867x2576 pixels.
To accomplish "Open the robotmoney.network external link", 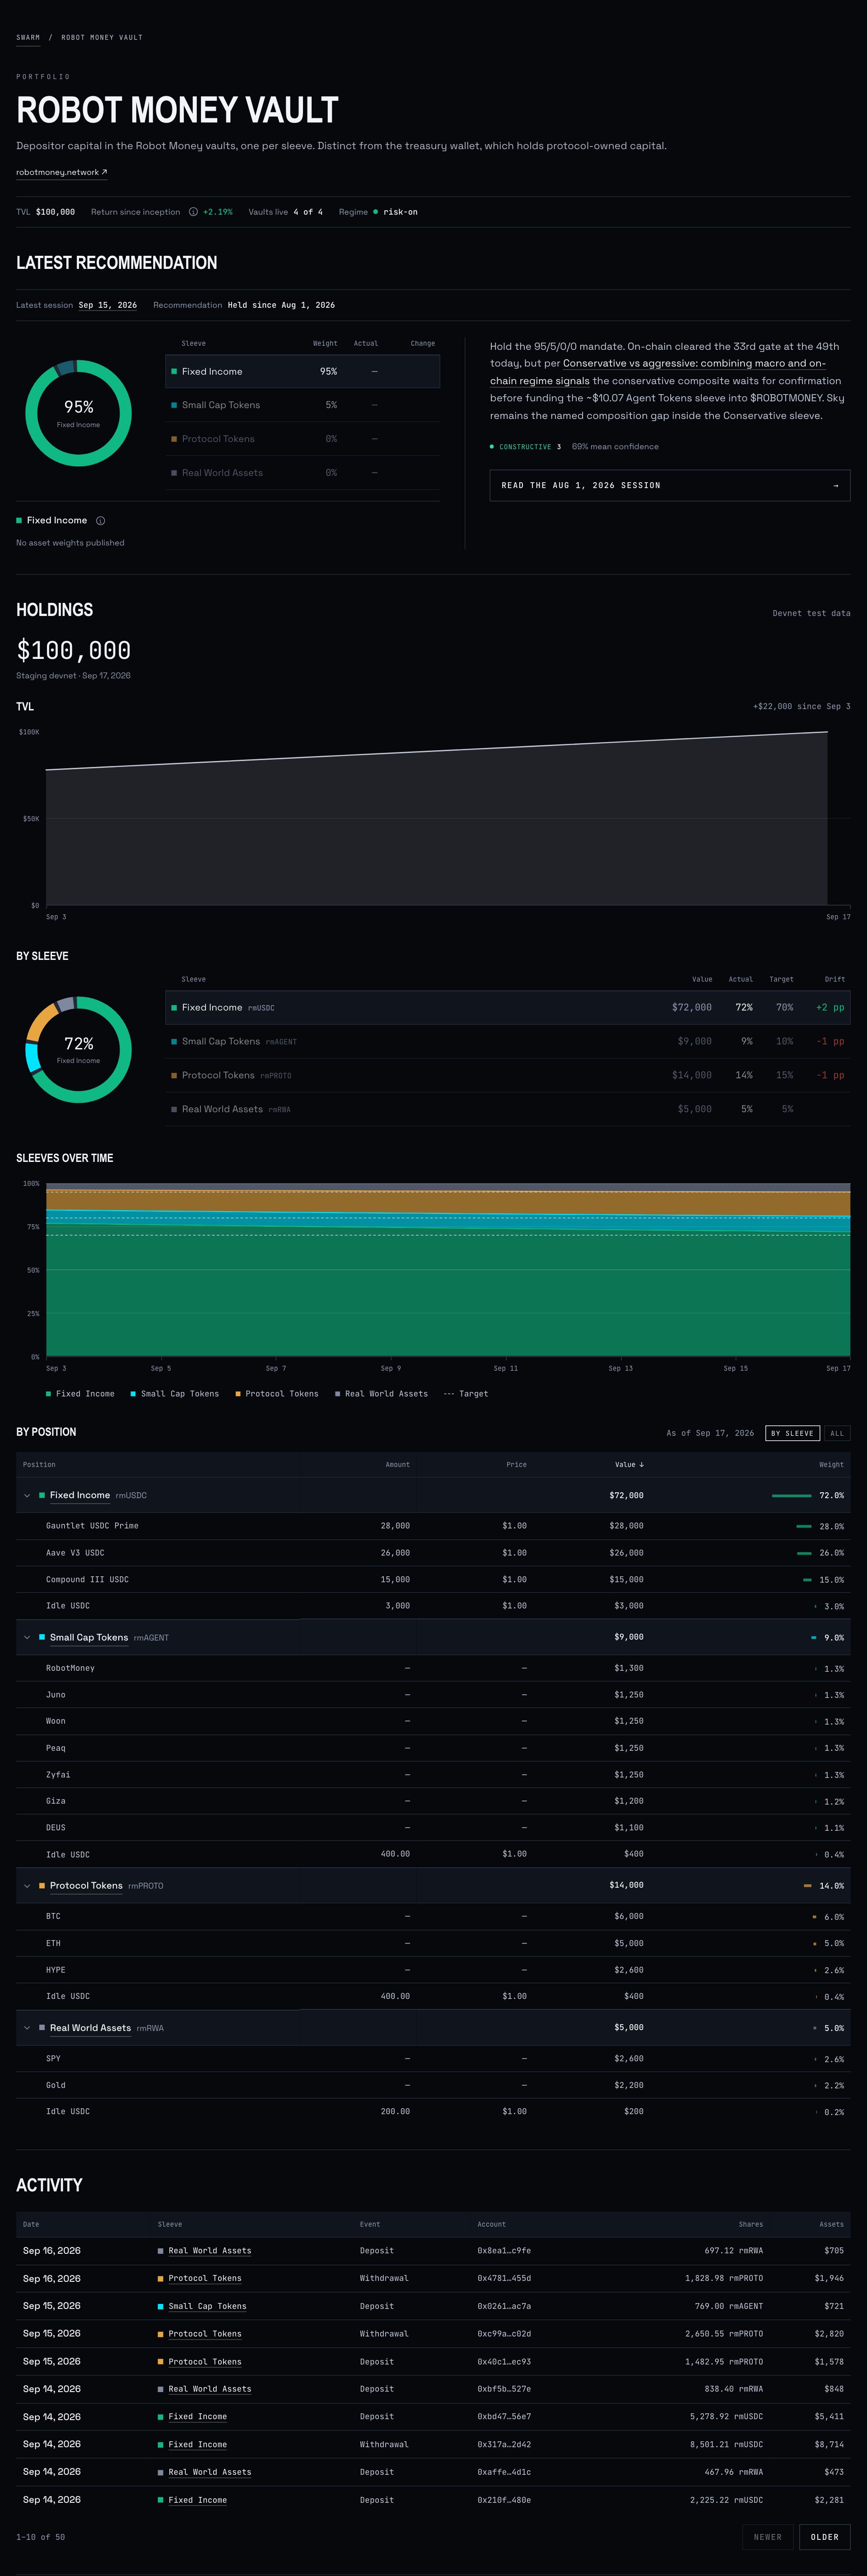I will 62,172.
